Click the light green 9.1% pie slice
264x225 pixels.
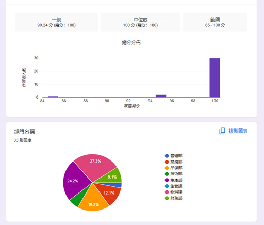point(112,176)
